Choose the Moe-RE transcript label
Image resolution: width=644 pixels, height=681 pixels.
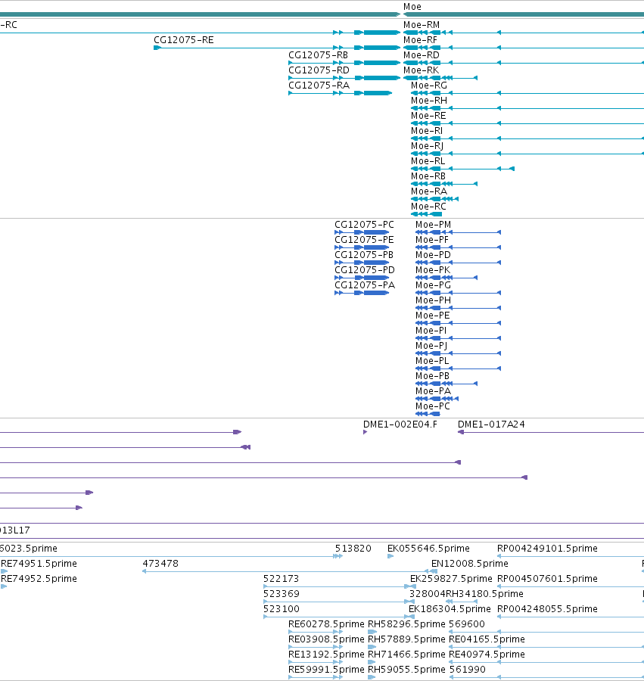428,116
